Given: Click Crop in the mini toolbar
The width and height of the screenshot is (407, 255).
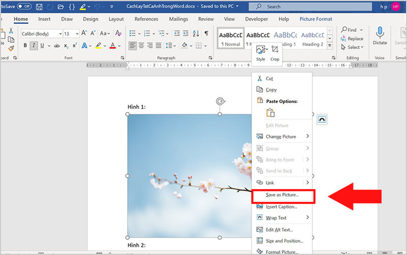Looking at the screenshot, I should pos(274,54).
